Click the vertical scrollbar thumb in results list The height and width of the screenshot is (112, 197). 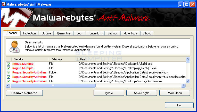click(x=188, y=62)
